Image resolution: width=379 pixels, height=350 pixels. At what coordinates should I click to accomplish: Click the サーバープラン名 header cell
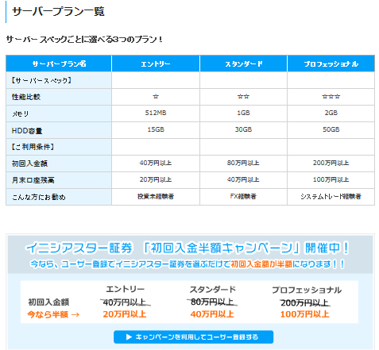(x=59, y=63)
